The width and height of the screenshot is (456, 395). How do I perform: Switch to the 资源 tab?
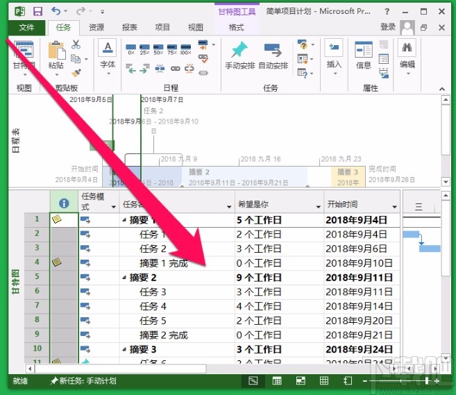96,27
